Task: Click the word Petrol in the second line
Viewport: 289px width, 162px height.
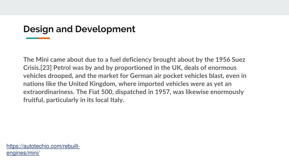Action: point(62,67)
